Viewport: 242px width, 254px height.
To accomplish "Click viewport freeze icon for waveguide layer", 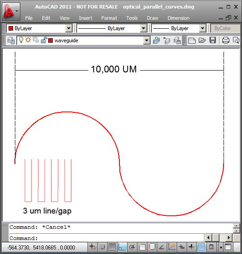I will pos(36,40).
